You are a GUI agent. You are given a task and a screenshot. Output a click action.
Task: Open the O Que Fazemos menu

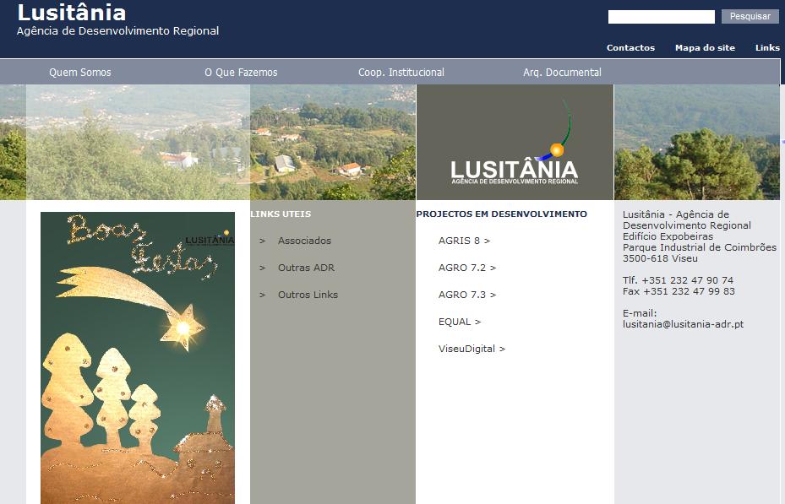click(241, 72)
